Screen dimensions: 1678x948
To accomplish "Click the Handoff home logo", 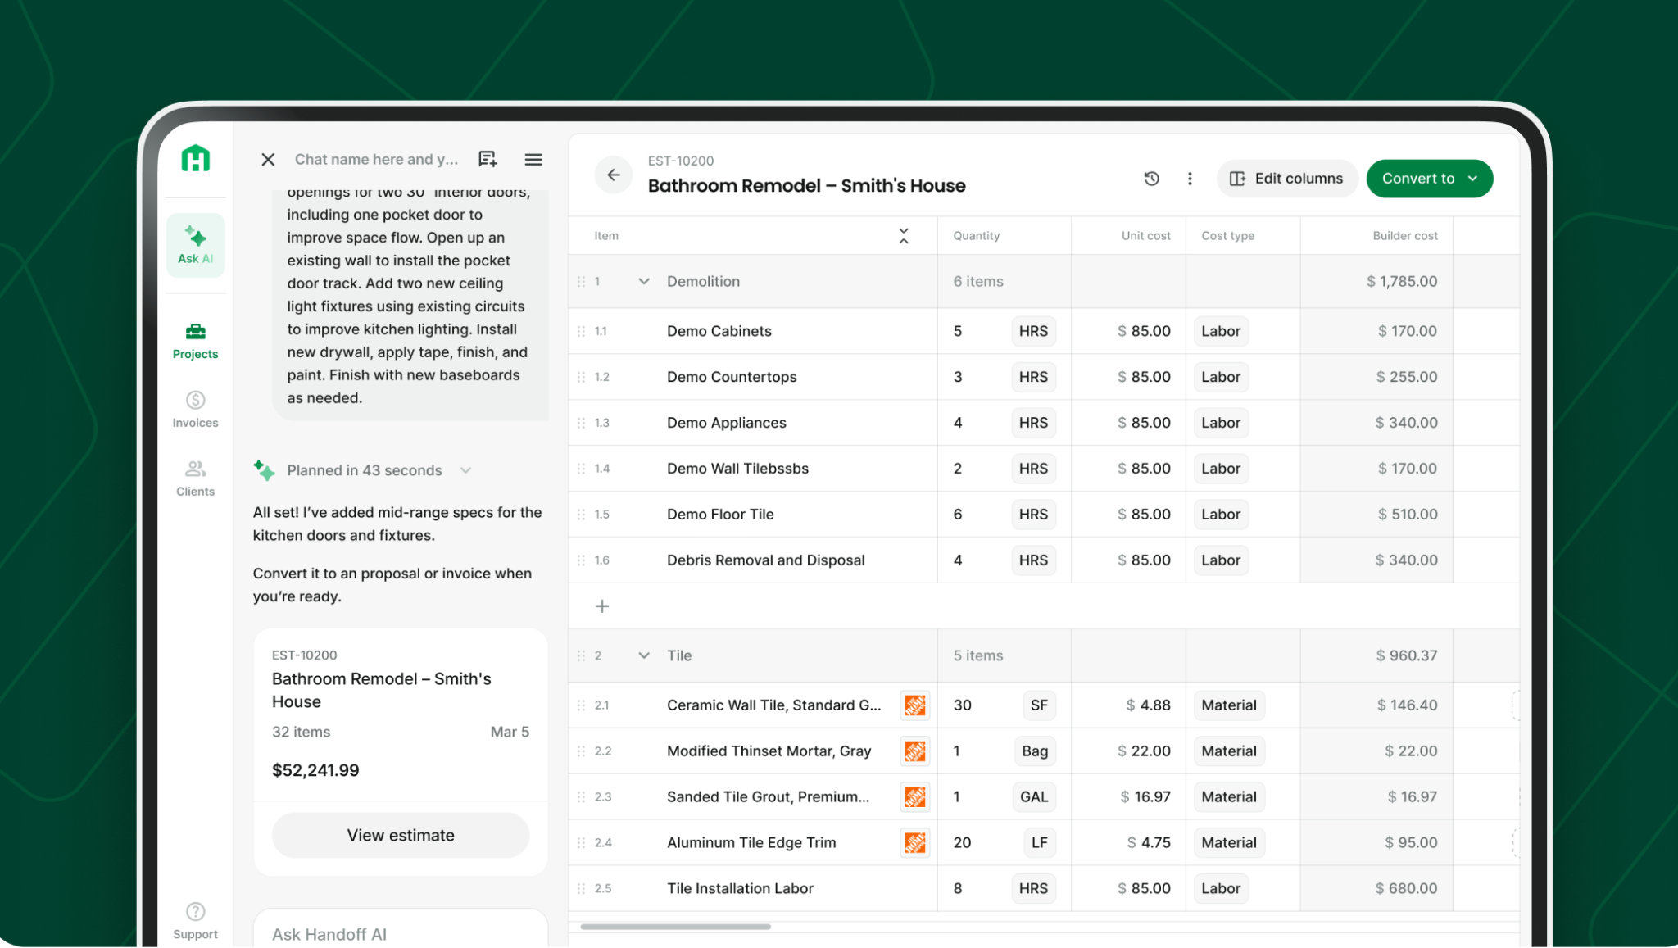I will tap(195, 158).
